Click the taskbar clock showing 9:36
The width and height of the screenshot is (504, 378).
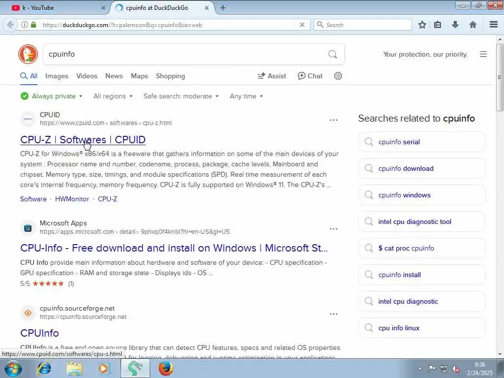click(x=480, y=369)
